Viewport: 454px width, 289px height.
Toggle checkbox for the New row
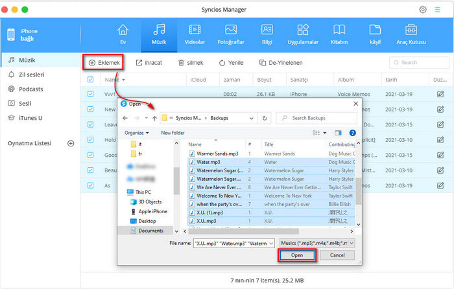[90, 110]
